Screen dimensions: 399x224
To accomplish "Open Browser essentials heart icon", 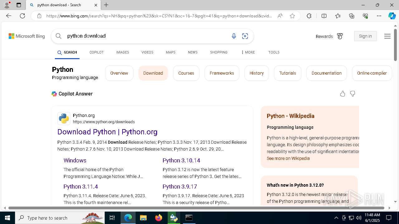I will (x=365, y=16).
